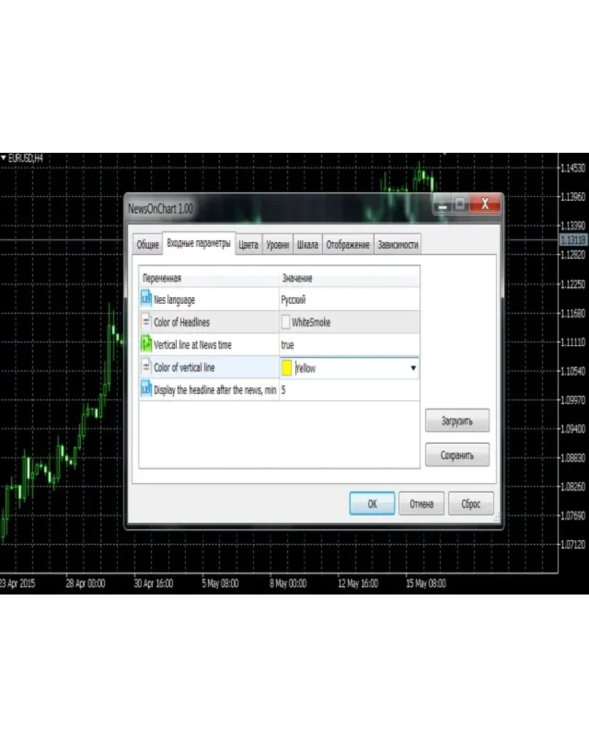Click the Русский value of Nes language

click(294, 300)
